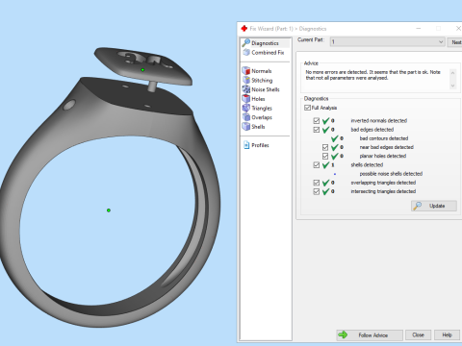Select the Overlaps fix icon

tap(246, 117)
